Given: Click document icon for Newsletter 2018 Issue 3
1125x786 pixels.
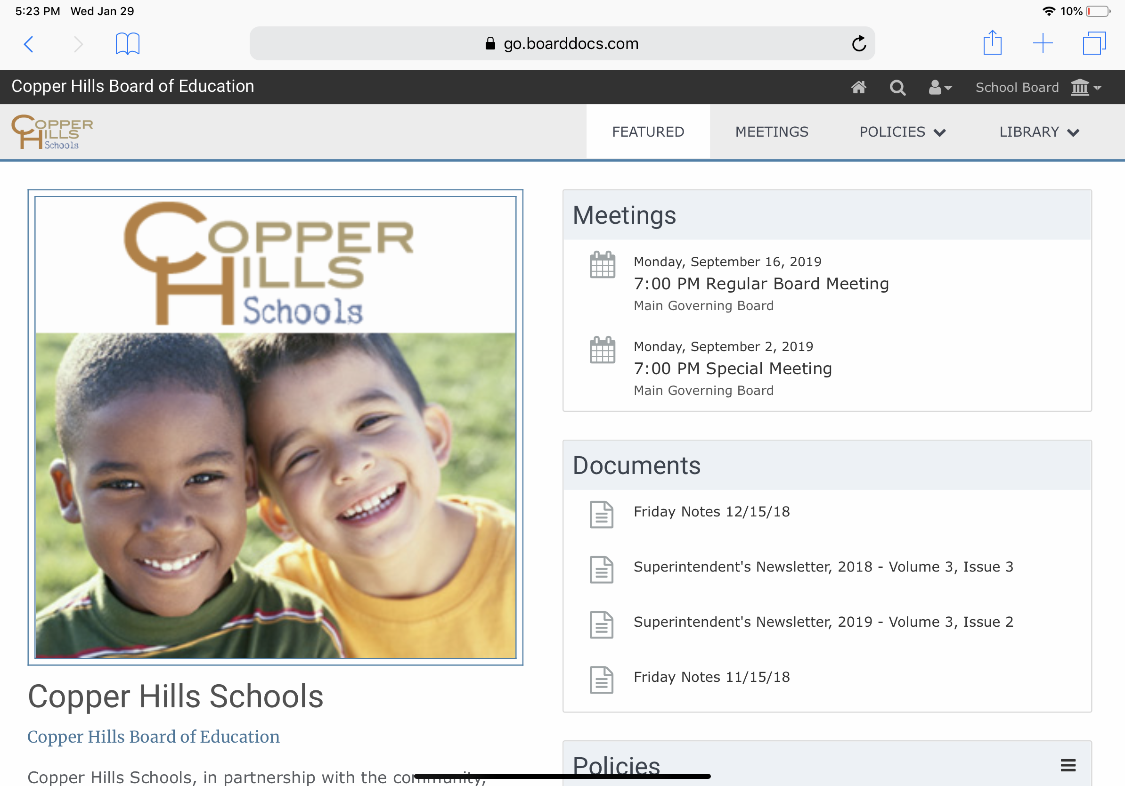Looking at the screenshot, I should click(601, 569).
